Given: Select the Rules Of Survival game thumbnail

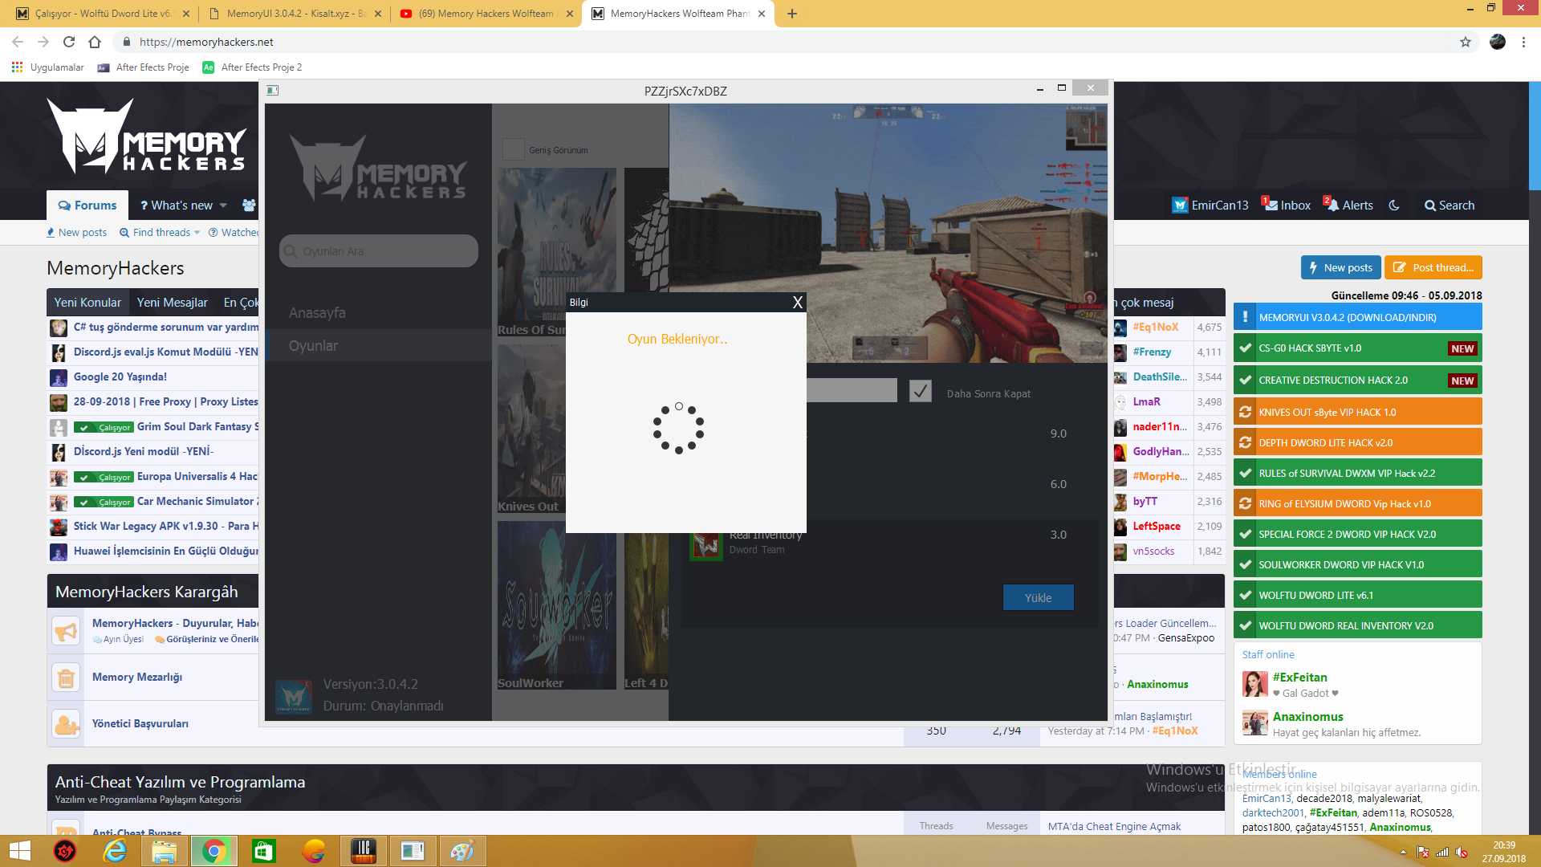Looking at the screenshot, I should 557,253.
